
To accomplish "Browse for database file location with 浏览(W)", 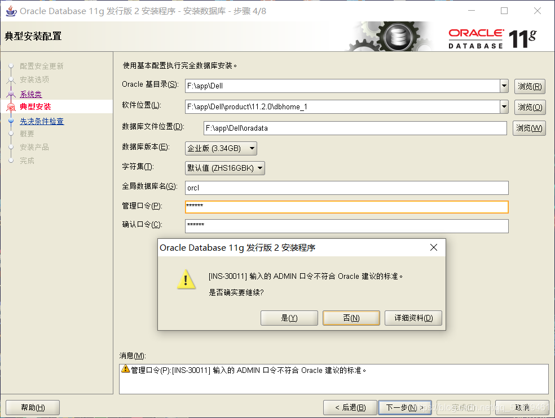I will [529, 128].
